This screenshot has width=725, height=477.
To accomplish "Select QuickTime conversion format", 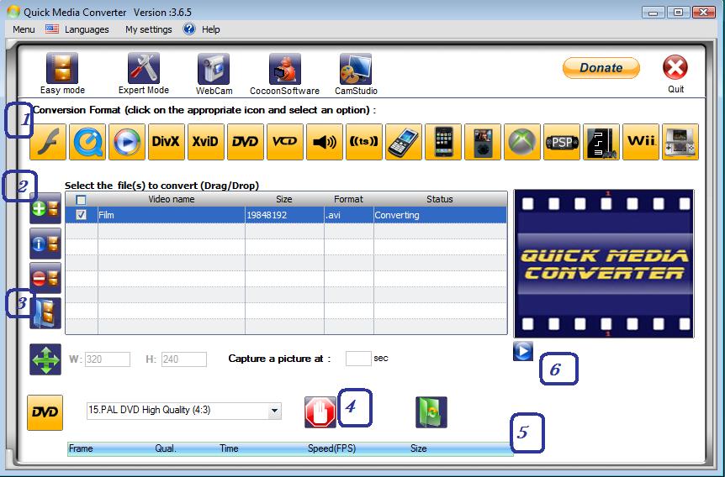I will pyautogui.click(x=87, y=142).
